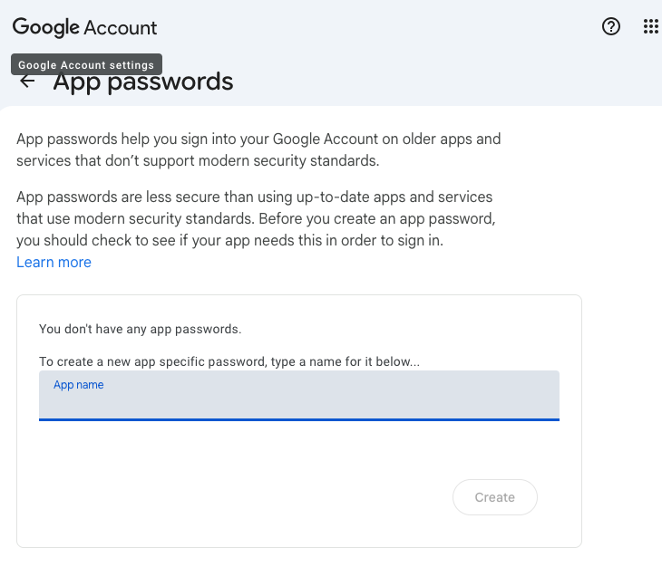Image resolution: width=662 pixels, height=567 pixels.
Task: Click the blue underline of App name field
Action: tap(299, 419)
